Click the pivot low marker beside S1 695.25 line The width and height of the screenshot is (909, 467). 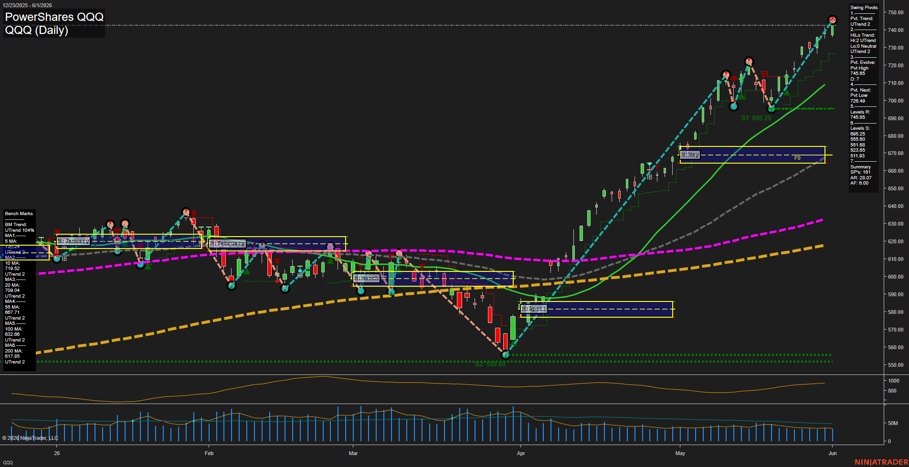click(771, 109)
